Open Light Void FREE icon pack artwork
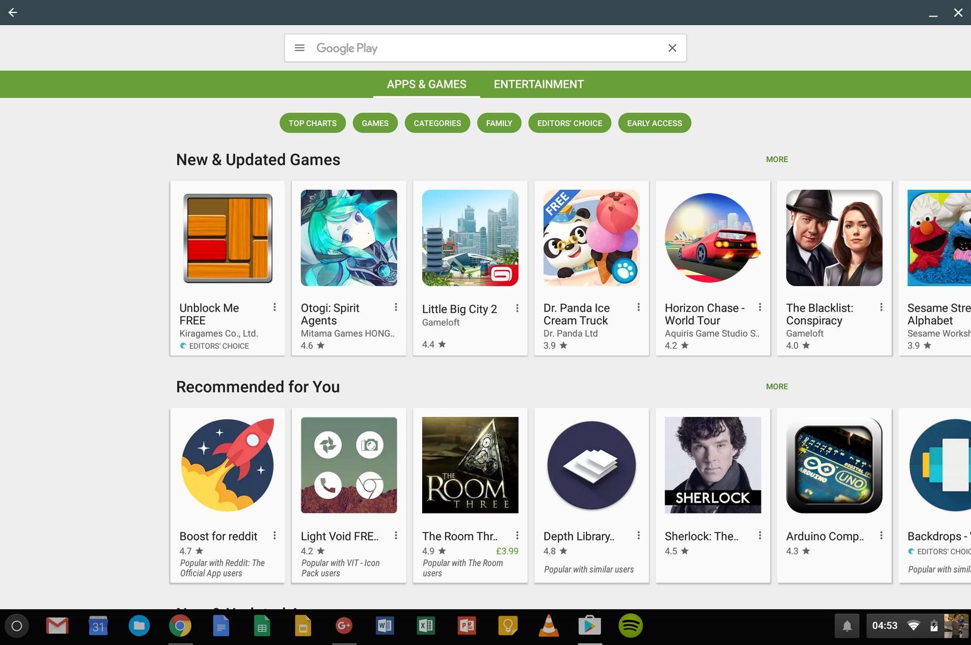The image size is (971, 645). tap(349, 465)
